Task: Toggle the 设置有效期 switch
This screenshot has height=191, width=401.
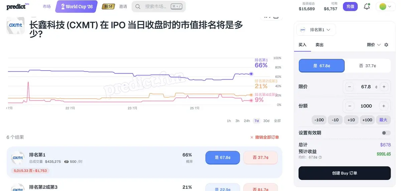Action: [x=386, y=133]
